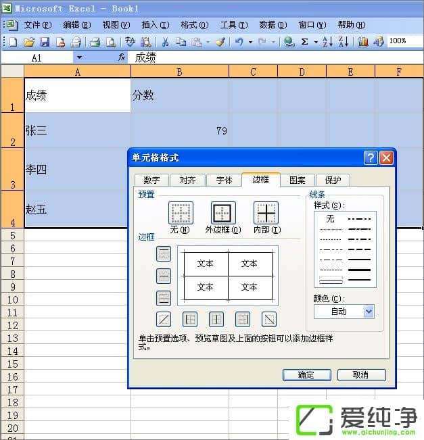Select the 无 line style
Screen dimensions: 424x440
[x=331, y=218]
